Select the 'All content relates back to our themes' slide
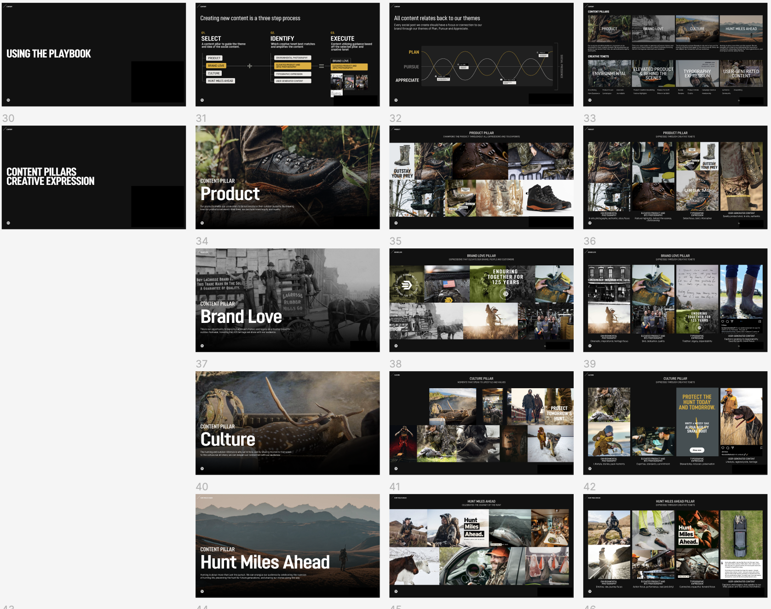771x609 pixels. [481, 55]
